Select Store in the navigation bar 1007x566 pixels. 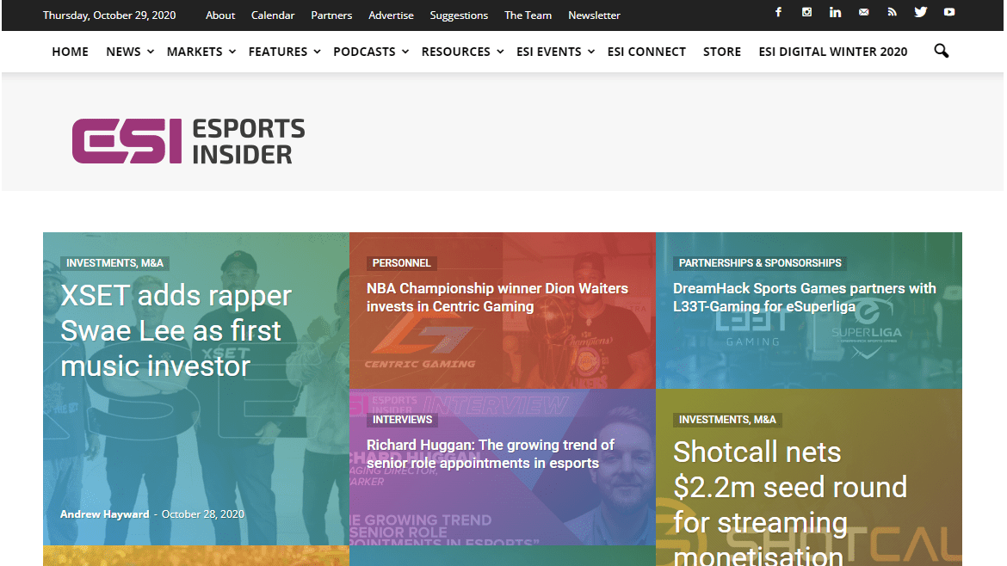point(721,52)
